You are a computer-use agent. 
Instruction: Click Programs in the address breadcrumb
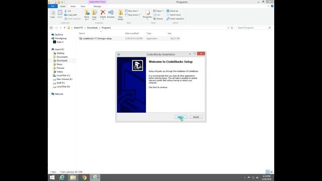click(106, 28)
